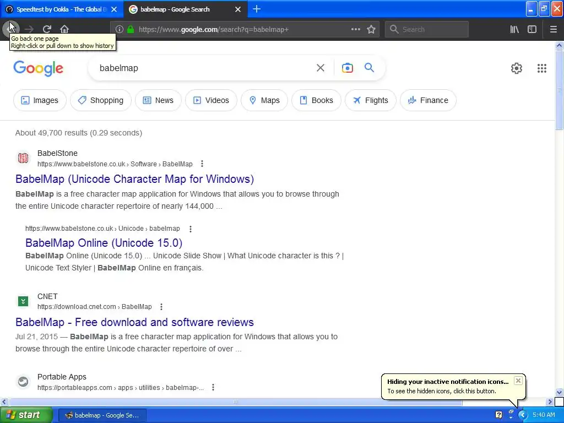Click the Forward navigation arrow
Image resolution: width=564 pixels, height=423 pixels.
tap(29, 29)
